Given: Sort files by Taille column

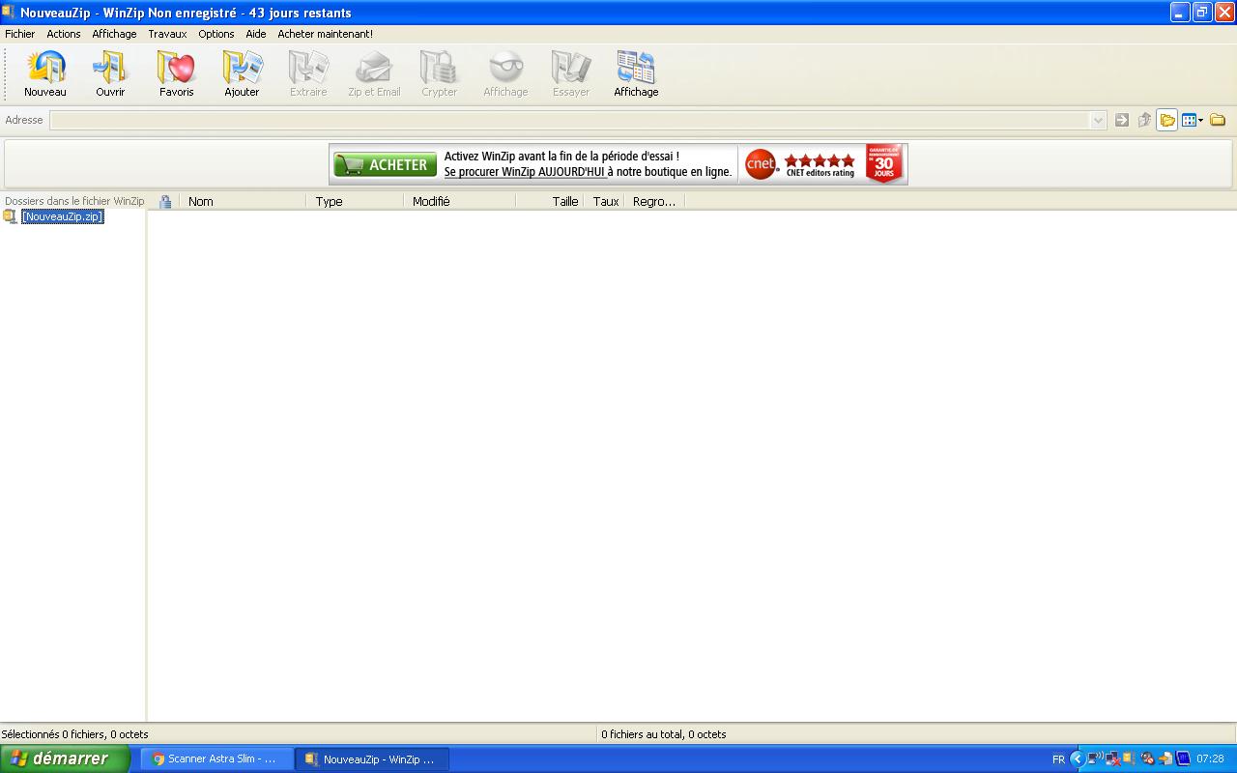Looking at the screenshot, I should [x=550, y=201].
